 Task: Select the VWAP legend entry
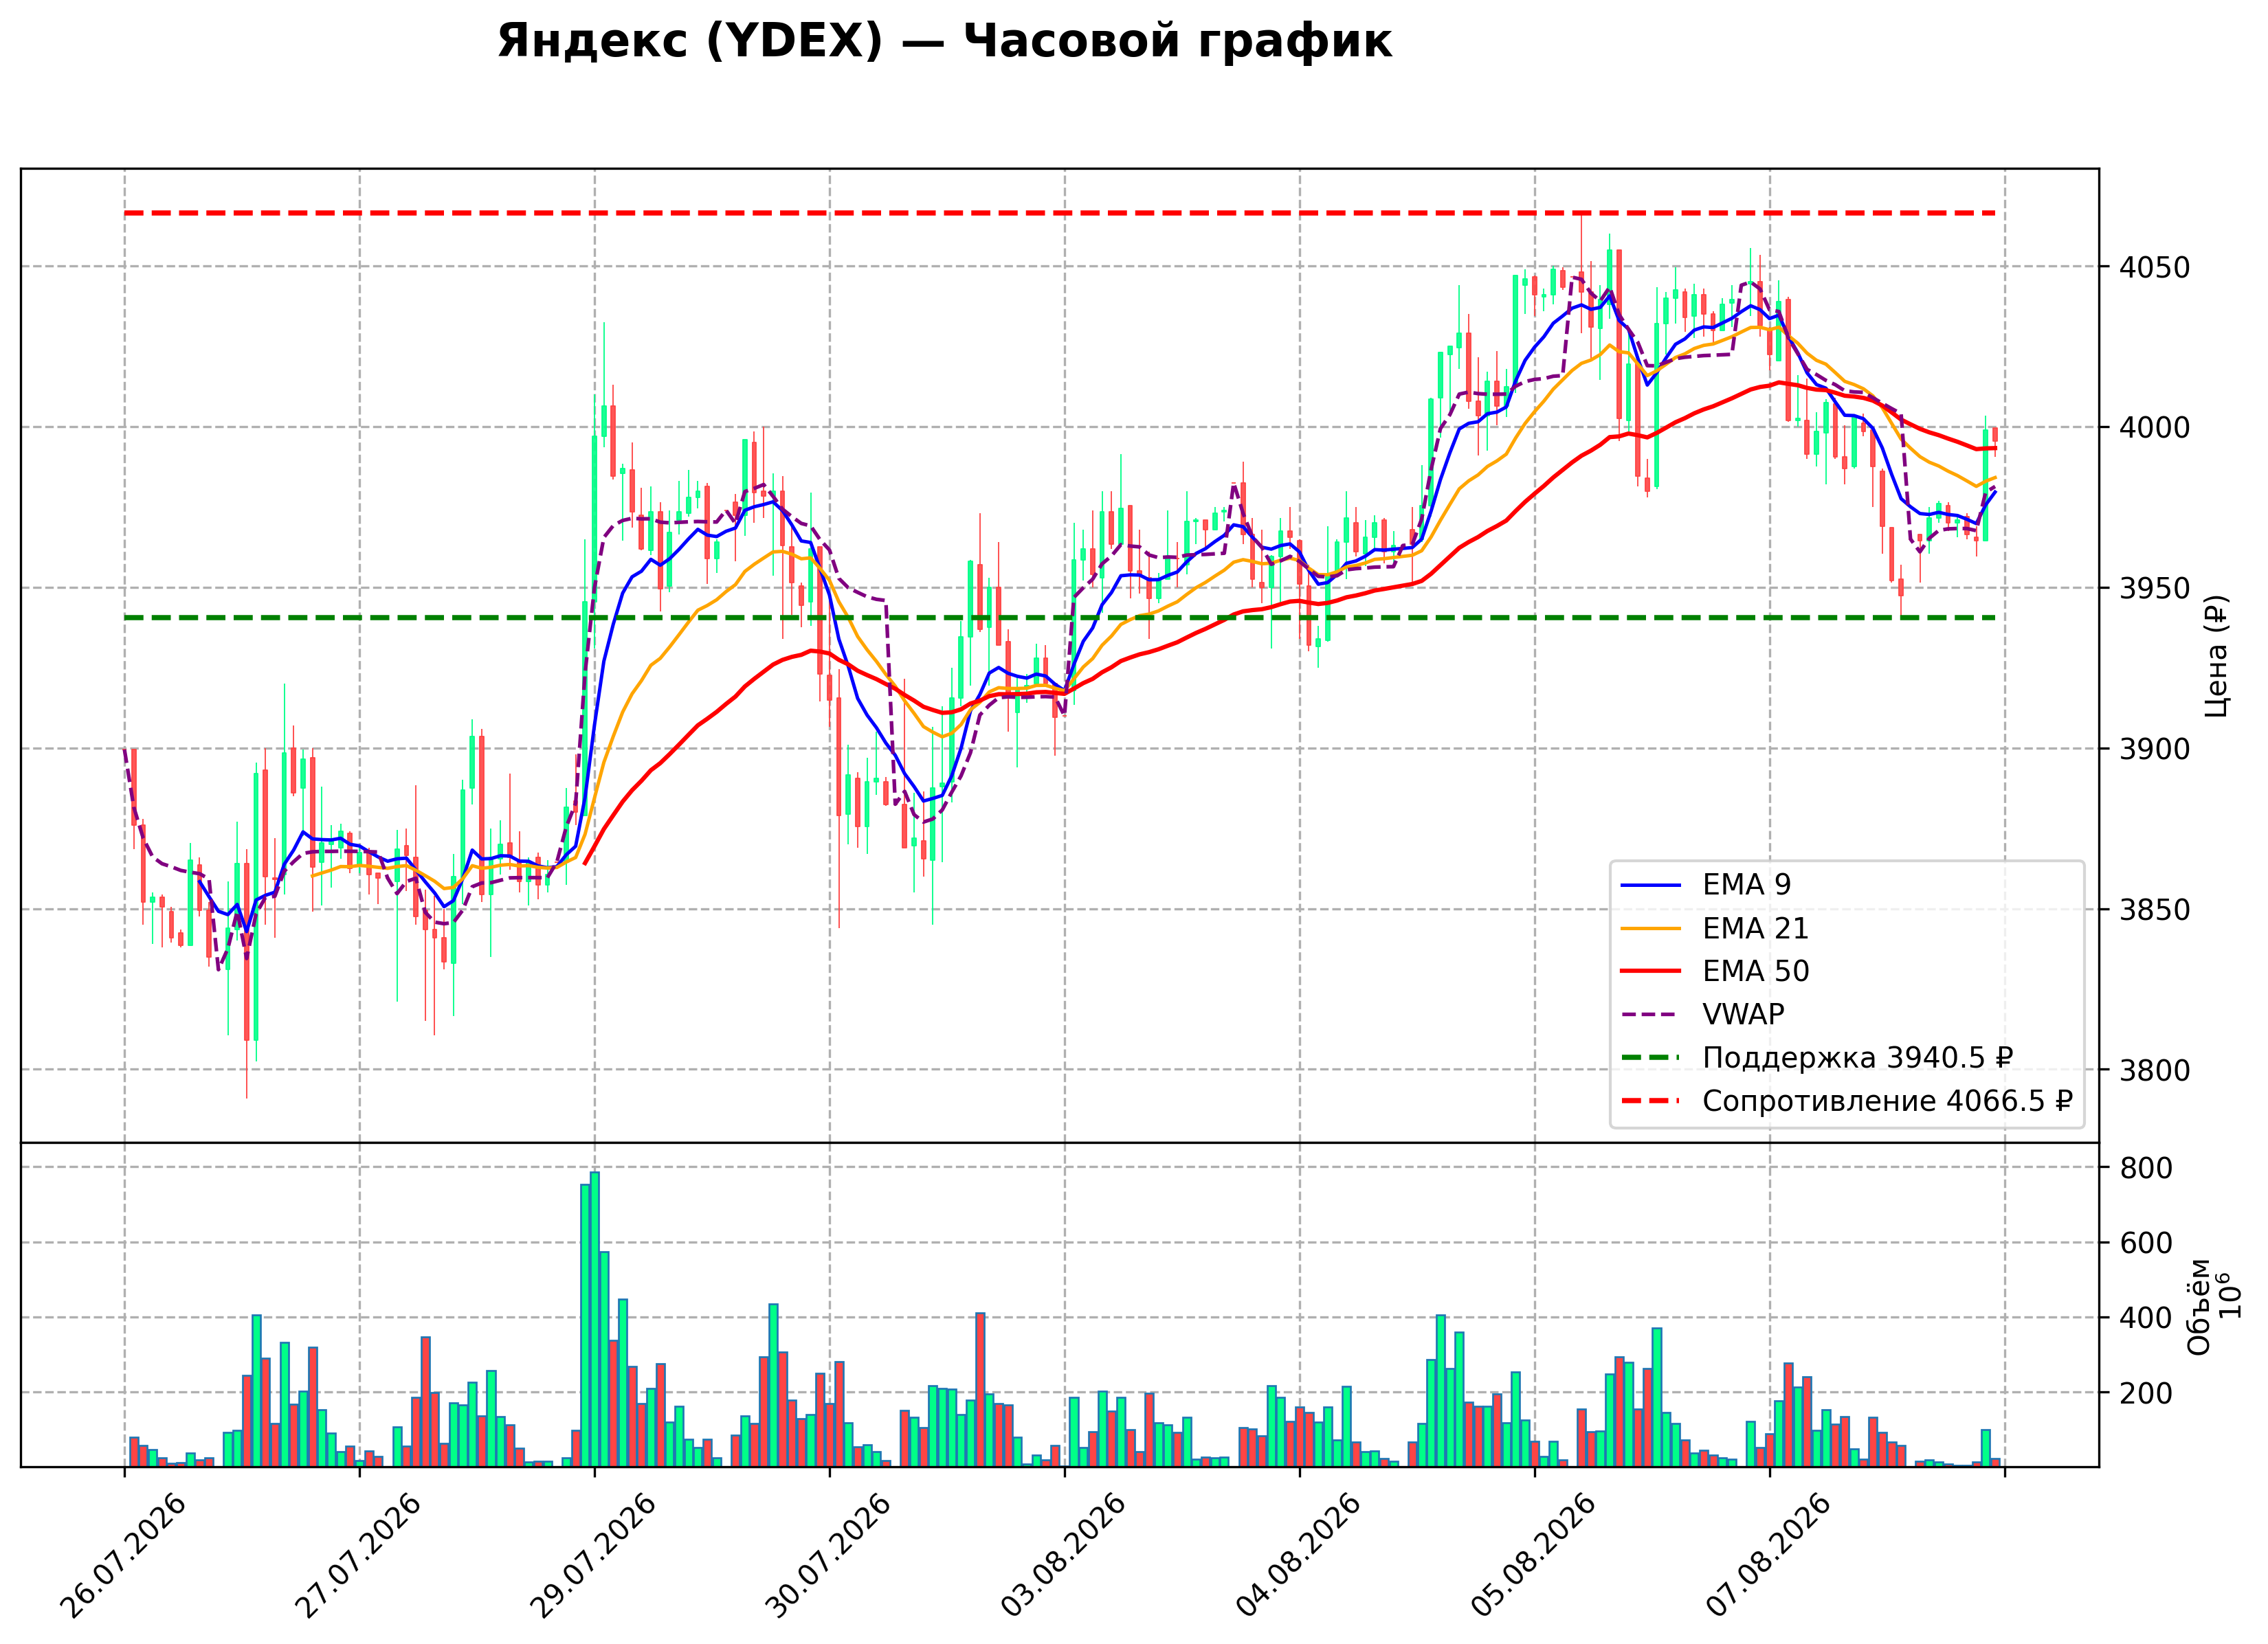click(x=1702, y=1015)
